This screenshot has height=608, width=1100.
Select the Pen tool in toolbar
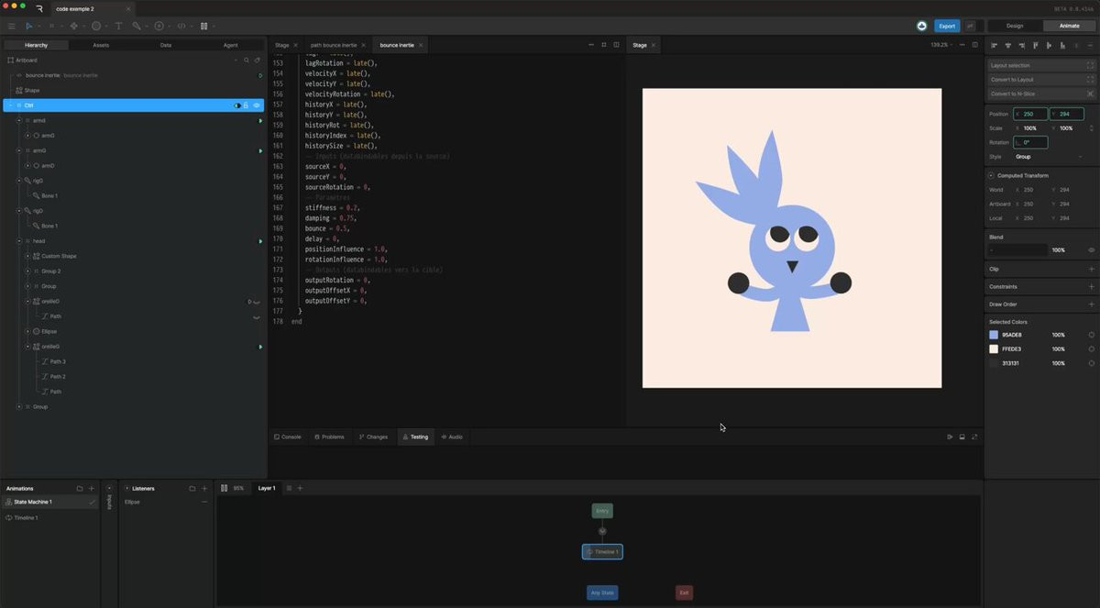coord(72,26)
